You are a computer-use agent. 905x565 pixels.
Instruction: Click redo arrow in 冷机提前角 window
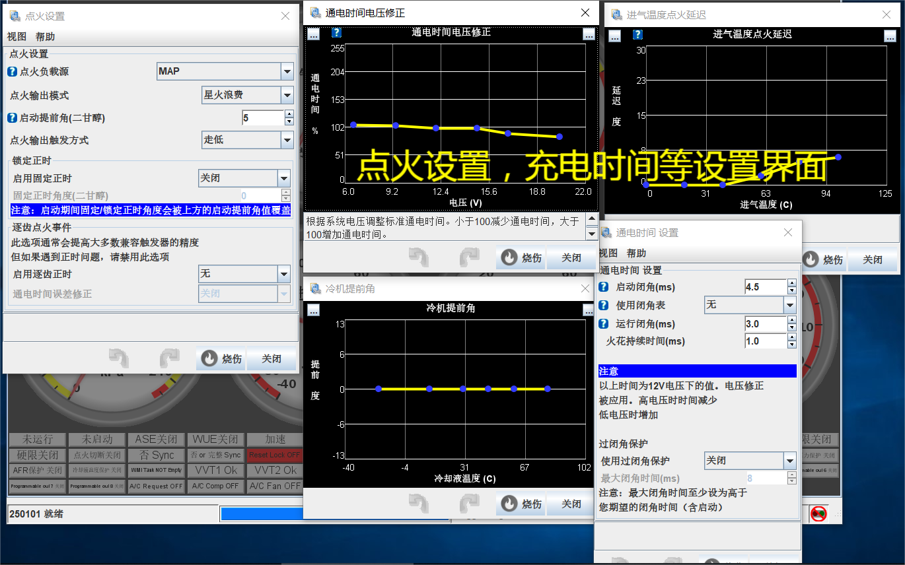(469, 503)
